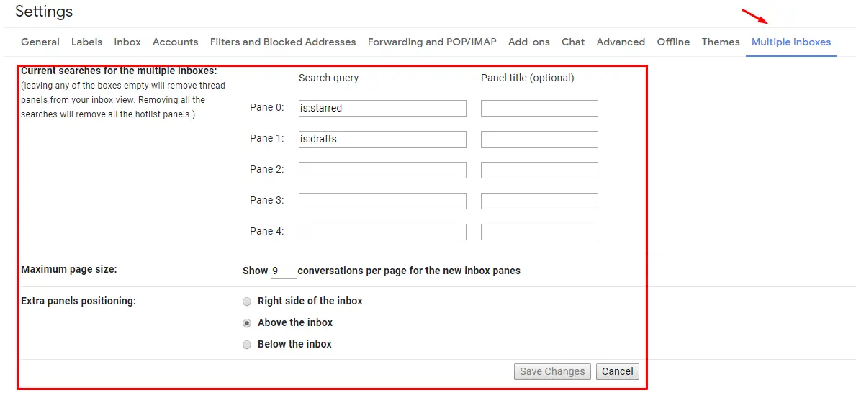856x413 pixels.
Task: Switch to the Labels tab
Action: [86, 42]
